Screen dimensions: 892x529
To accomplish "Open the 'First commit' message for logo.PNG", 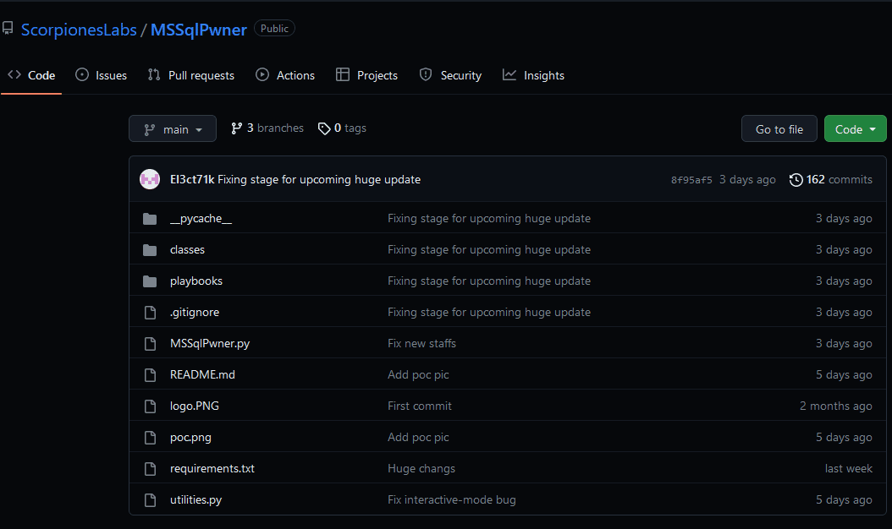I will click(x=420, y=406).
